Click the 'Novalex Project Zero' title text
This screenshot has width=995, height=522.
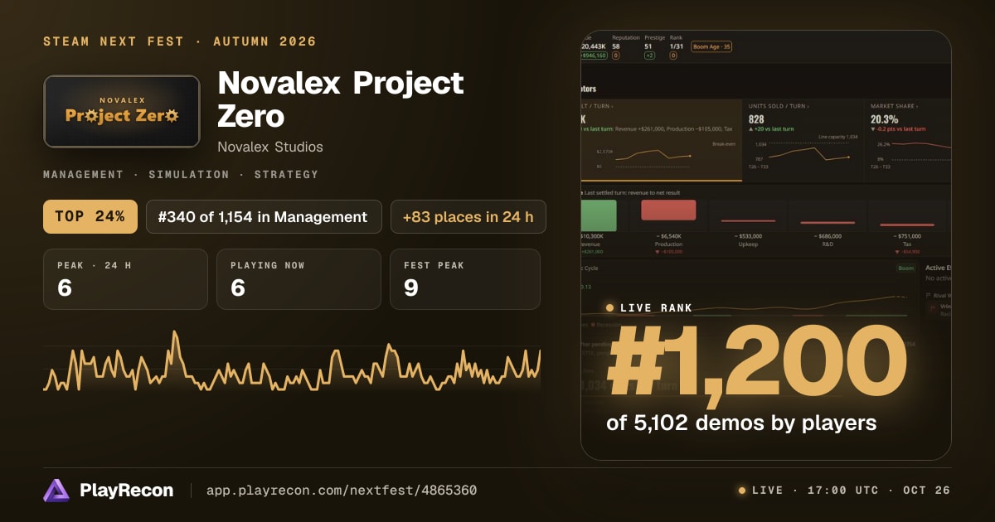click(340, 99)
